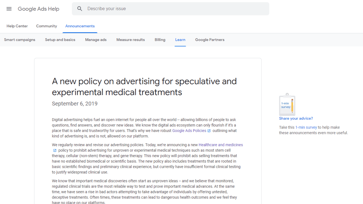Open the Smart campaigns category

tap(20, 40)
